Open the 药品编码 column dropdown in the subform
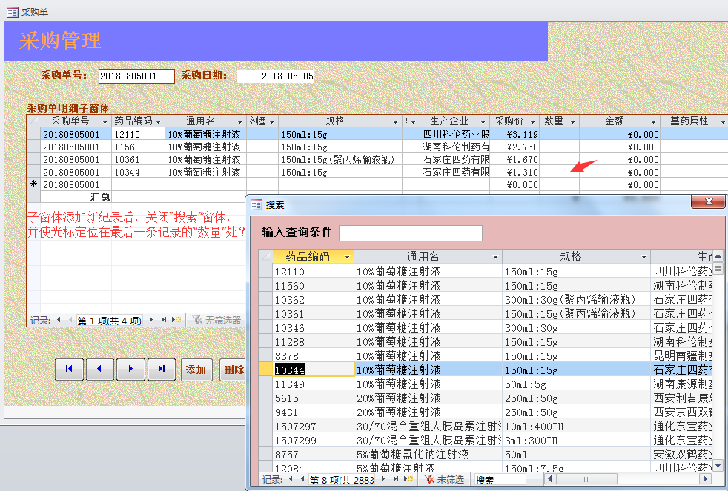728x491 pixels. pyautogui.click(x=159, y=122)
